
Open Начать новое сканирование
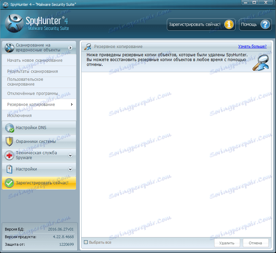[x=39, y=60]
